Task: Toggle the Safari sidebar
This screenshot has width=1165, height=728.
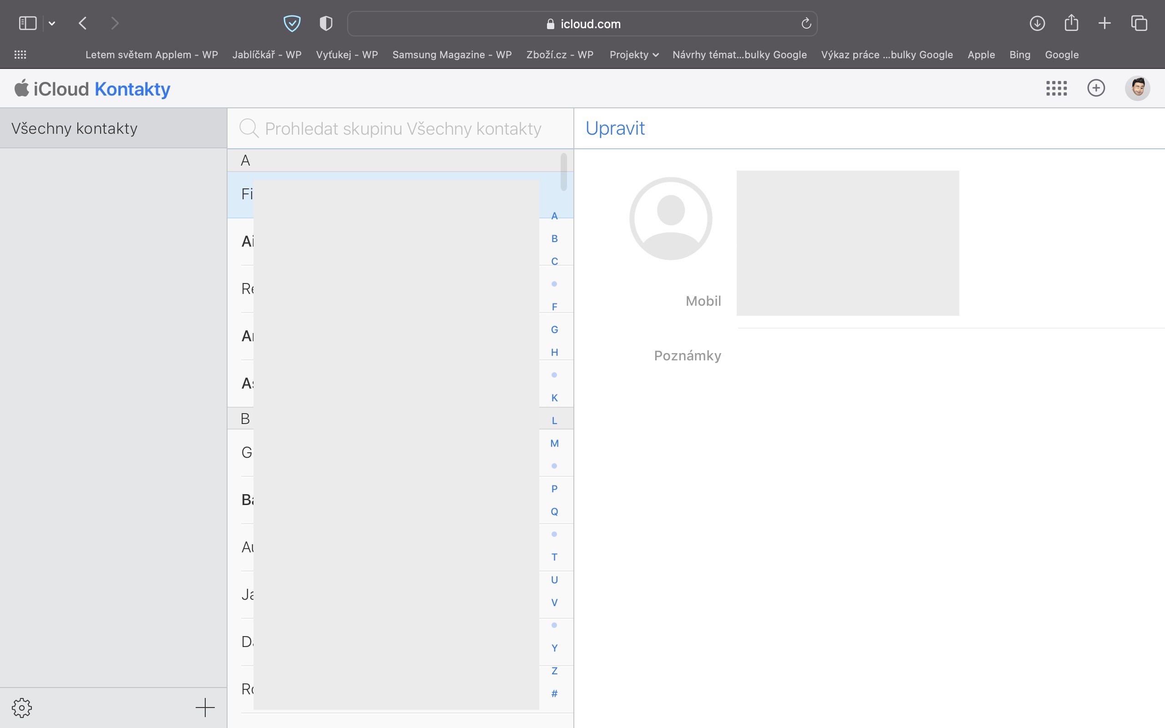Action: [27, 23]
